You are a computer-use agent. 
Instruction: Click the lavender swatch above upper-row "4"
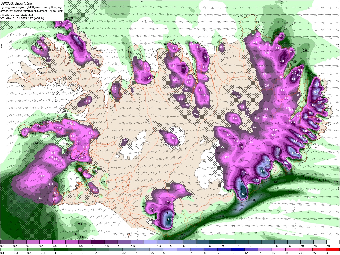pyautogui.click(x=150, y=242)
